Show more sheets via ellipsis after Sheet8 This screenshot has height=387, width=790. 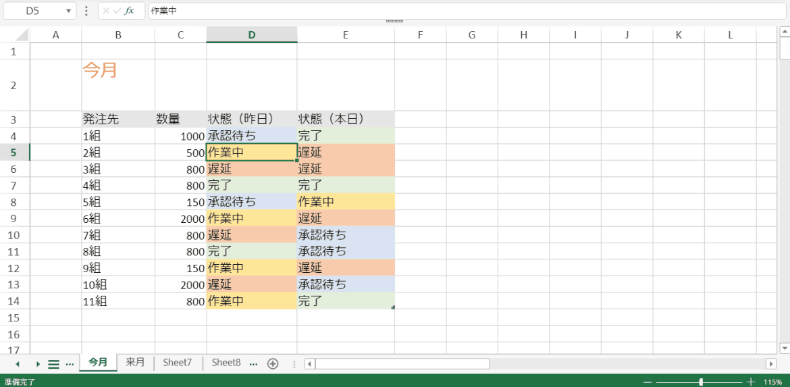[x=254, y=363]
